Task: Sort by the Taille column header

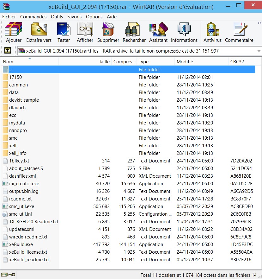Action: (85, 61)
